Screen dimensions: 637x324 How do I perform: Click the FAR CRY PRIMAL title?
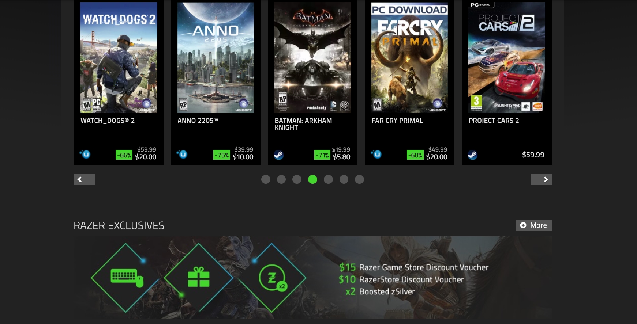pos(397,121)
